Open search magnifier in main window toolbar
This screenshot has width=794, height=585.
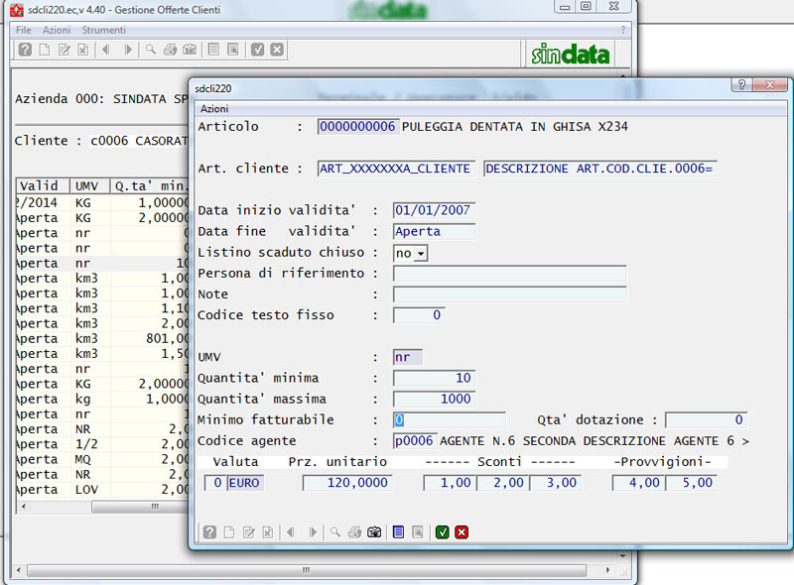pos(151,50)
